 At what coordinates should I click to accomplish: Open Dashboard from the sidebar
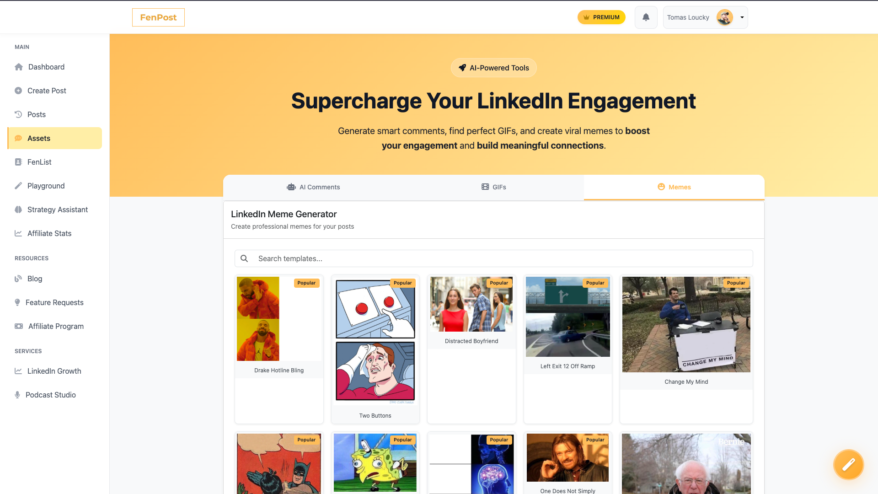55,67
